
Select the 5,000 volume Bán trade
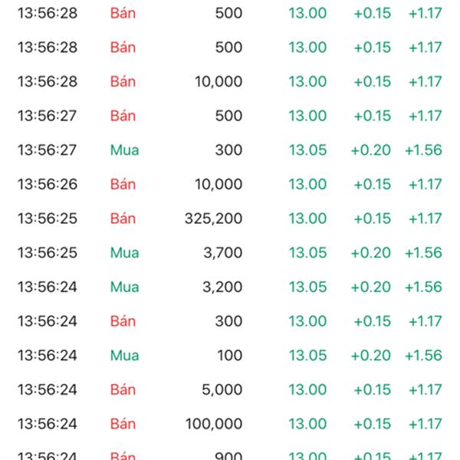tap(230, 389)
